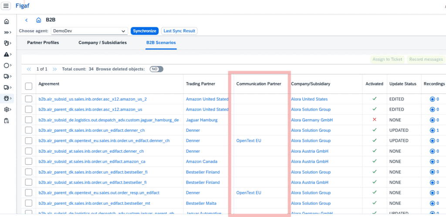Click the Communication Partner column header

coord(259,84)
